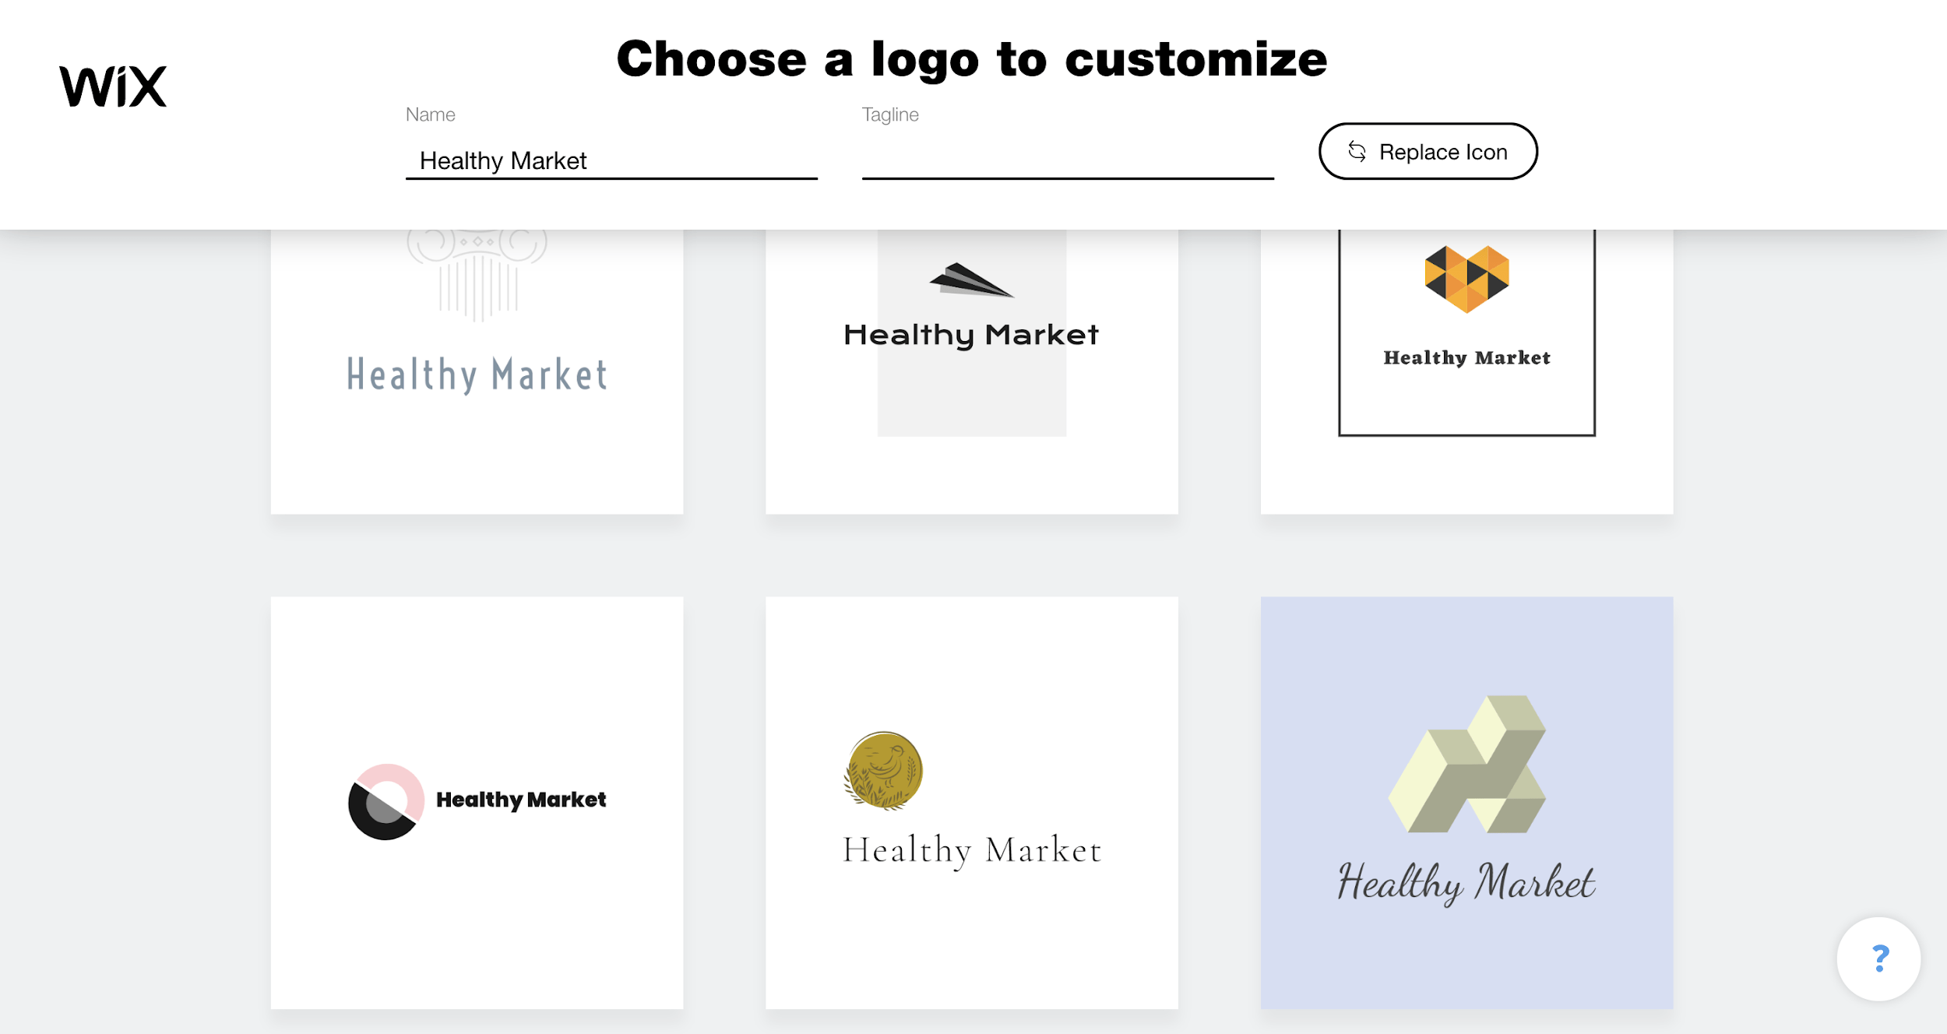
Task: Click the pink and black circle icon
Action: click(386, 801)
